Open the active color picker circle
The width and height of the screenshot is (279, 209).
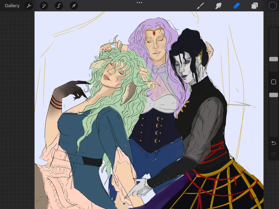click(x=273, y=6)
